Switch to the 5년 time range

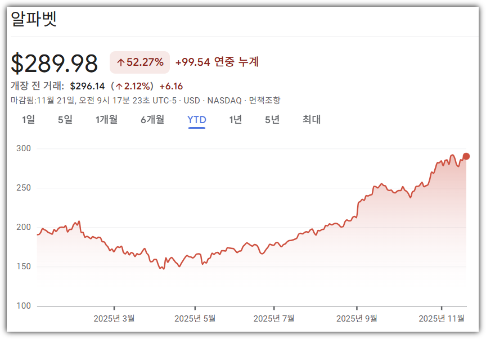[x=272, y=120]
